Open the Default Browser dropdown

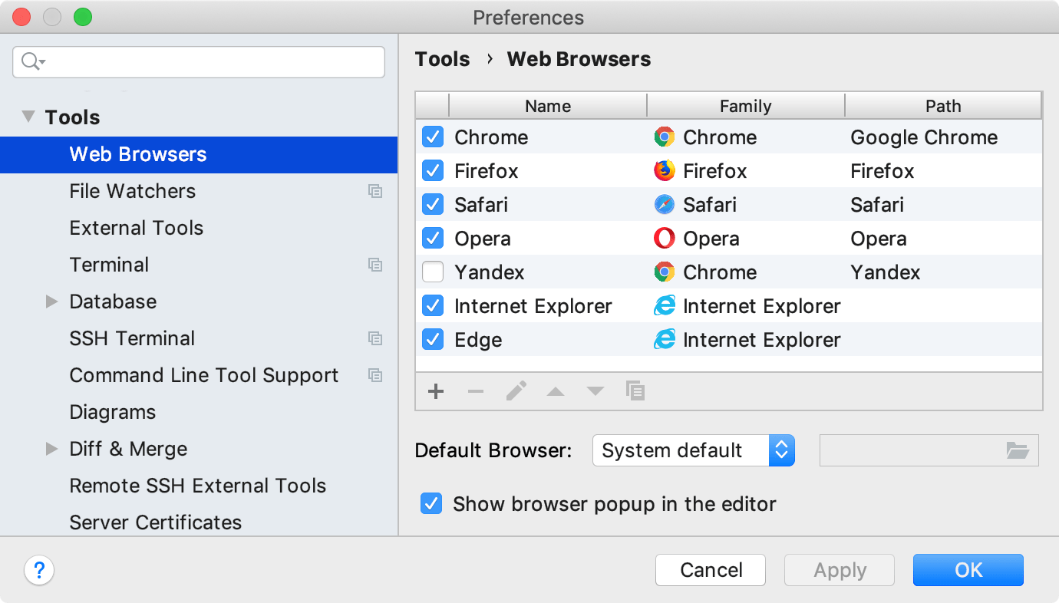click(x=694, y=450)
